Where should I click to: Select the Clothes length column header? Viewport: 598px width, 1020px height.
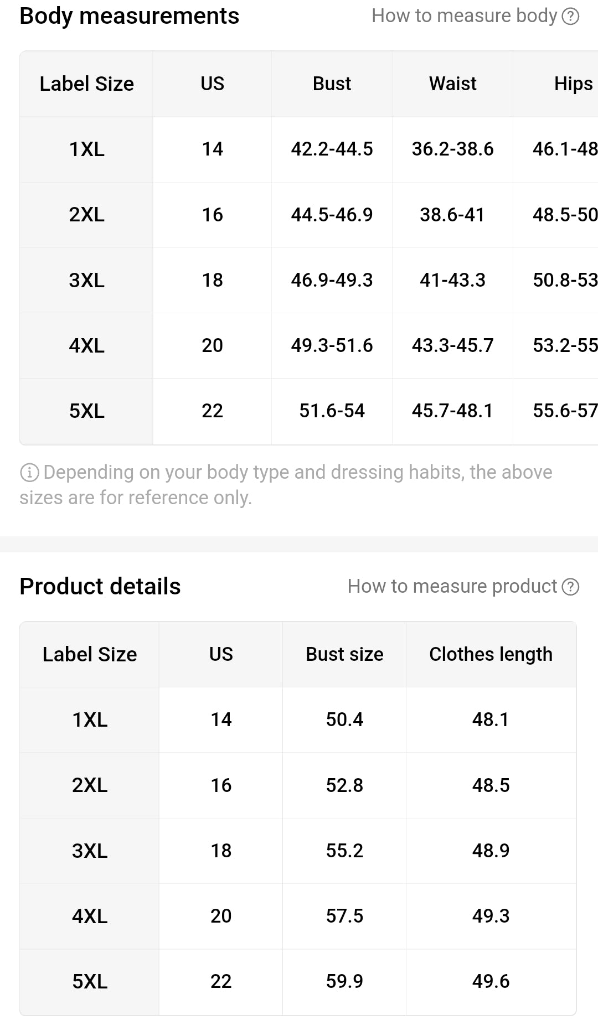(x=491, y=654)
